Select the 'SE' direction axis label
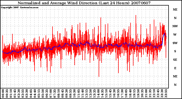Screen dimensions: 182x99 (x=175, y=60)
